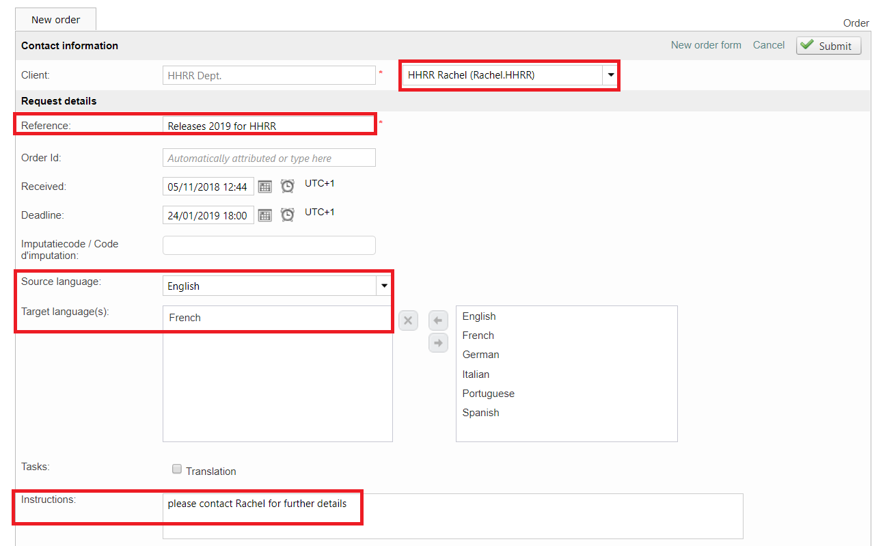Click into the Order Id field
Image resolution: width=872 pixels, height=546 pixels.
(x=269, y=158)
